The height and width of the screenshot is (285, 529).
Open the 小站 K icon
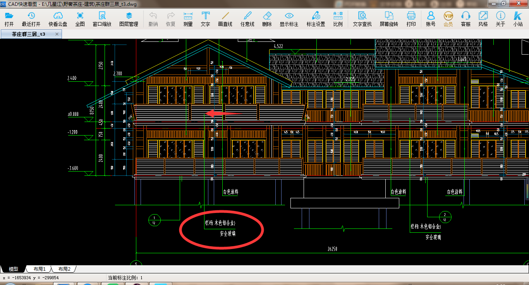[518, 19]
